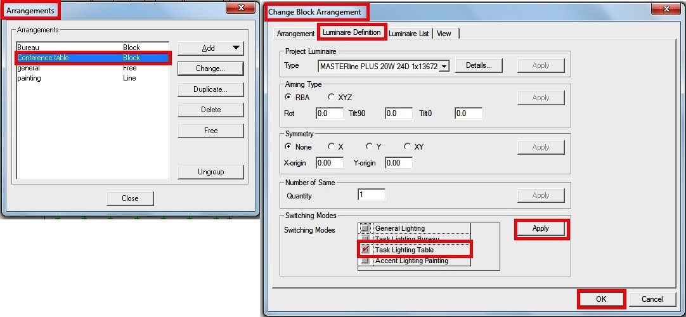Select the Bureau arrangement row

93,47
